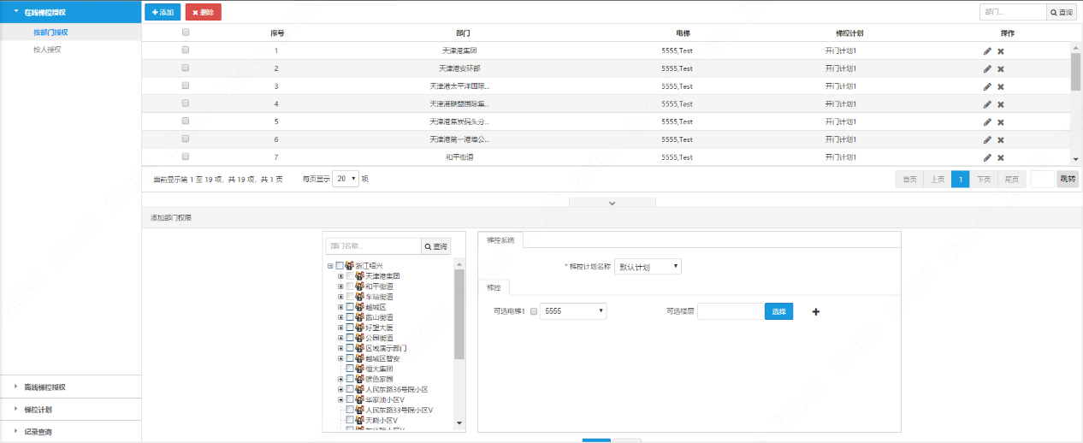Open the 记录查询 sidebar section

point(70,432)
